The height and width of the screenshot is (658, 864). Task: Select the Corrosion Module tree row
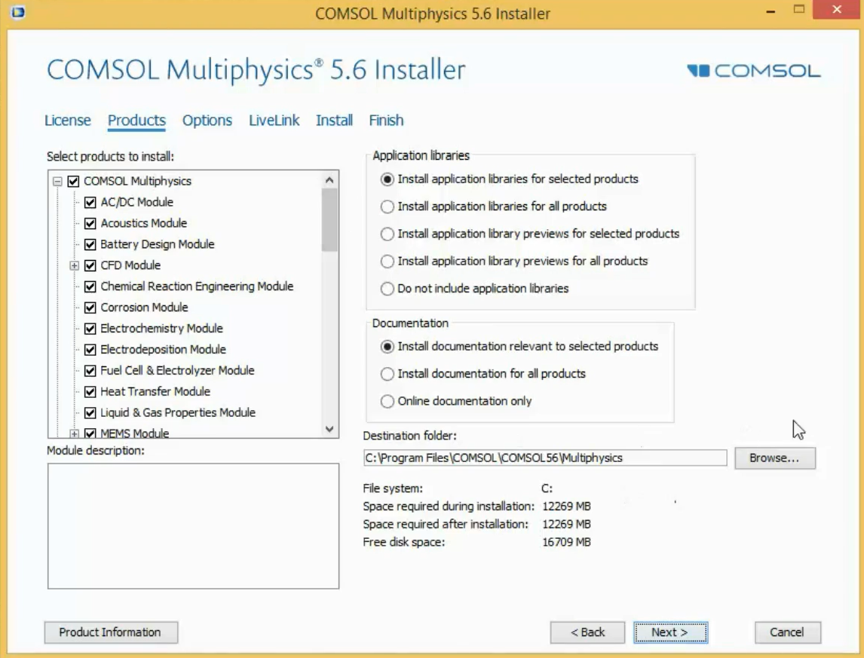point(144,308)
